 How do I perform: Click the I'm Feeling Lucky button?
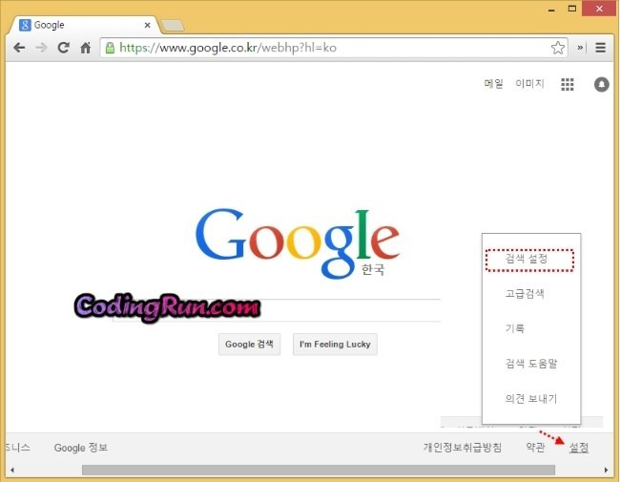[x=335, y=345]
